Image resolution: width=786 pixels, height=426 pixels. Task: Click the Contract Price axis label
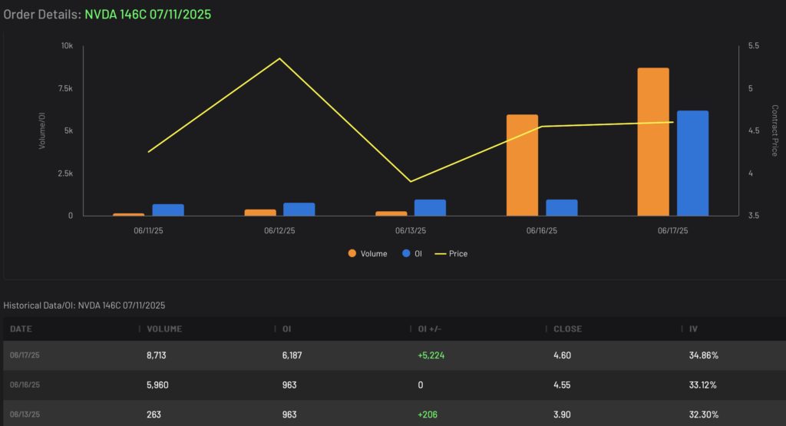pyautogui.click(x=775, y=130)
